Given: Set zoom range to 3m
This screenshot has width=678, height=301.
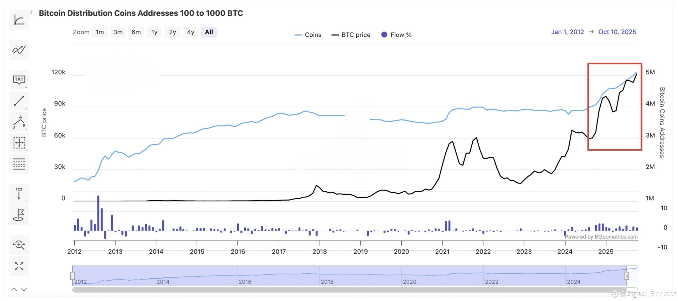Looking at the screenshot, I should click(x=118, y=32).
